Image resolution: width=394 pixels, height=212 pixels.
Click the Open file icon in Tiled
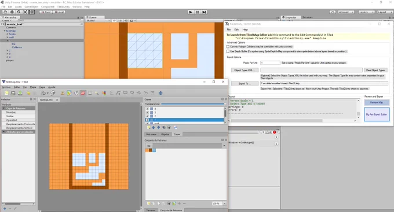[x=13, y=93]
